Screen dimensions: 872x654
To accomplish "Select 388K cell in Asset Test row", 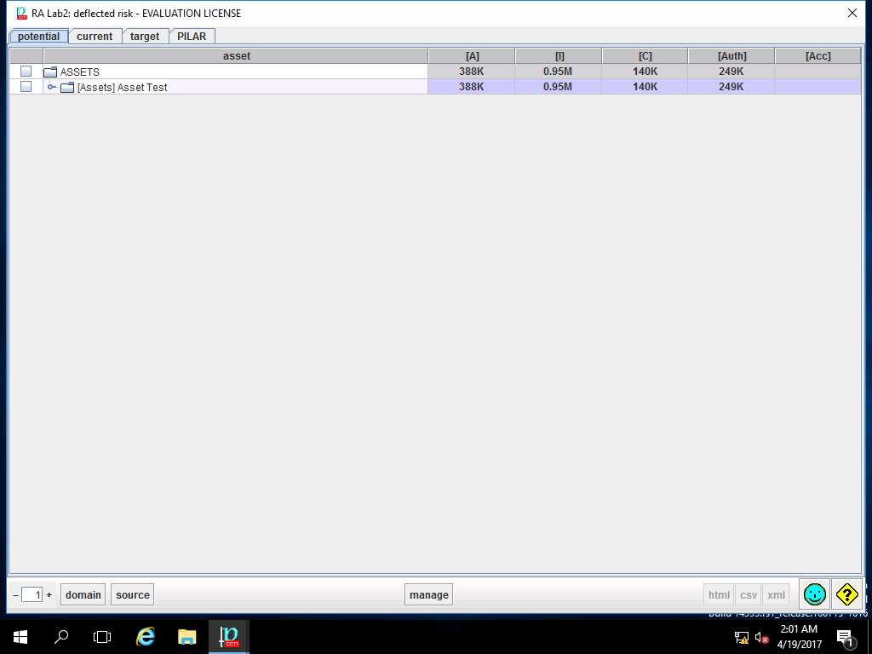I will tap(472, 87).
